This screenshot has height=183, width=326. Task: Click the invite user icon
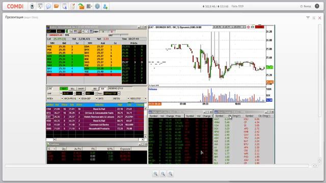(x=105, y=6)
